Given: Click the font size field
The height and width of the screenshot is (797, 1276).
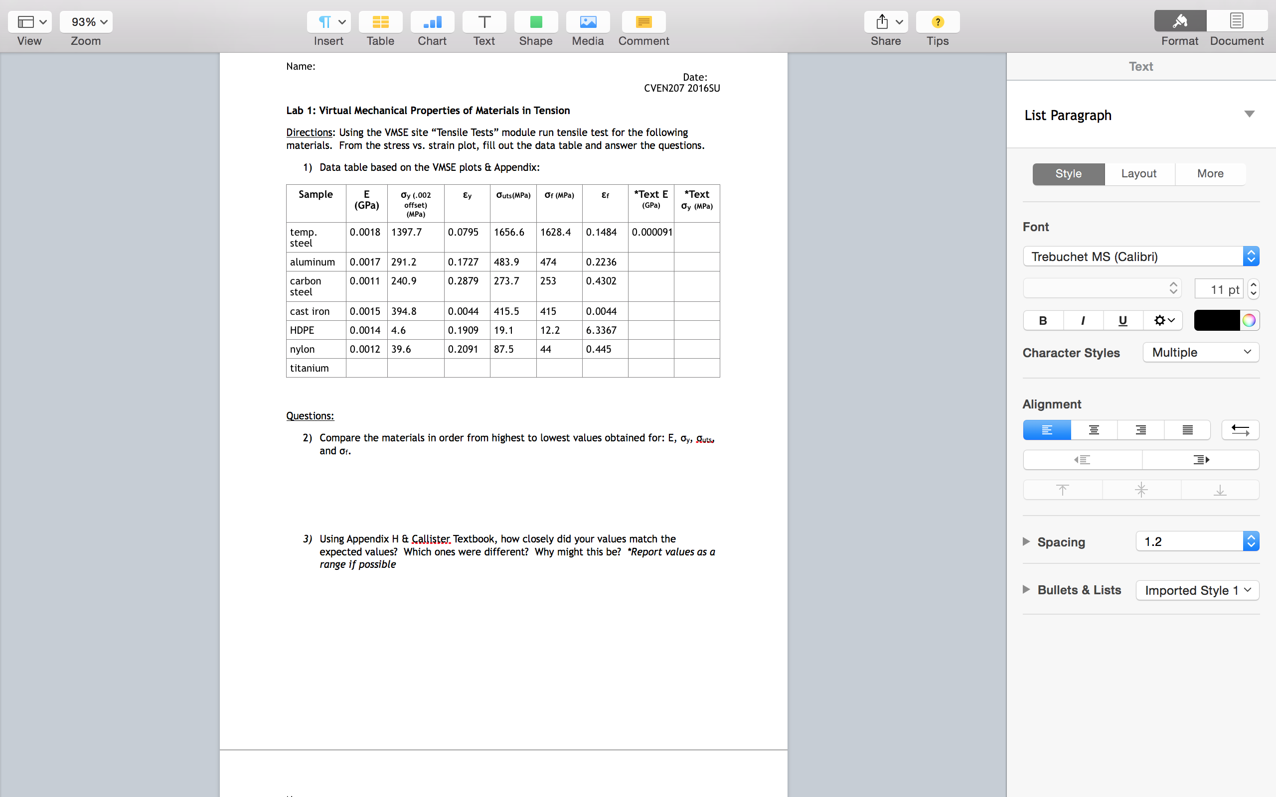Looking at the screenshot, I should click(1219, 289).
